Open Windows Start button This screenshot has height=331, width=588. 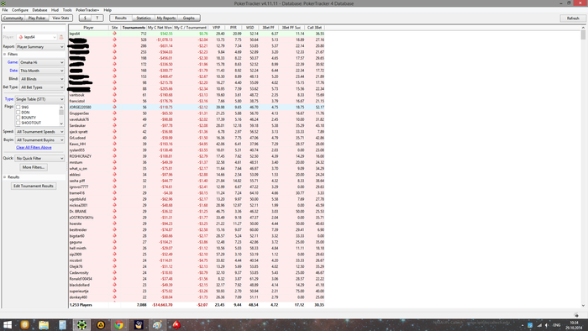coord(7,325)
